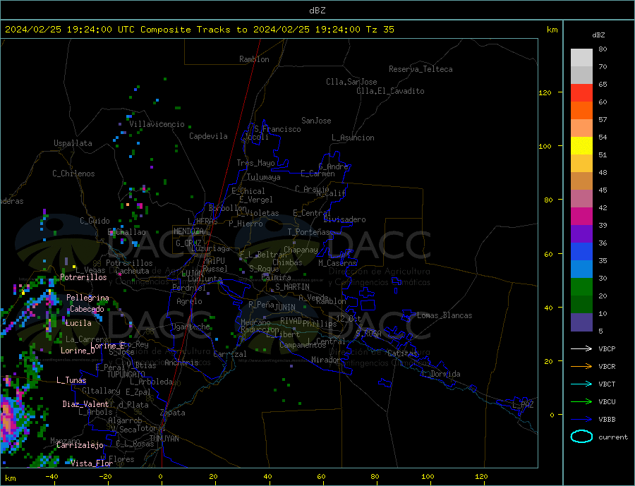Pick the bright green 20–30 dBZ swatch

click(581, 287)
